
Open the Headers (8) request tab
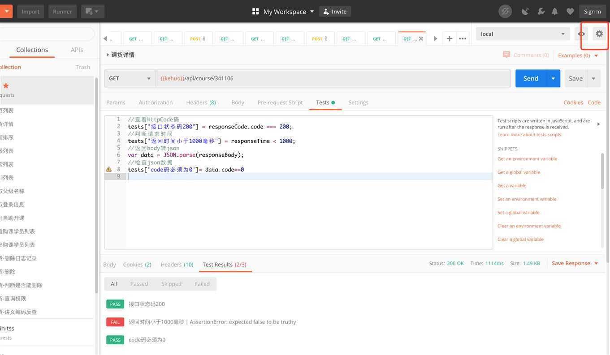(201, 103)
